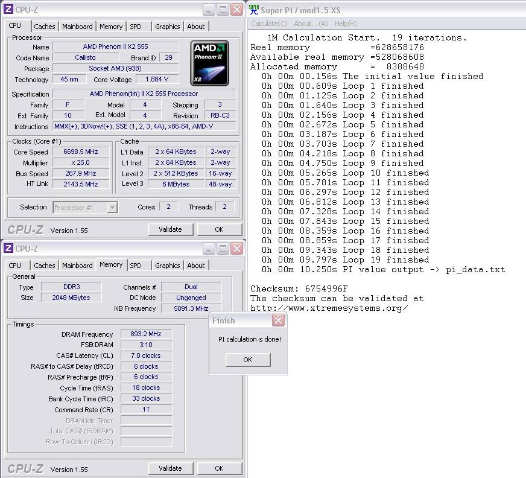Click the xtremesystems.org URL text
Screen dimensions: 526x478
(329, 308)
